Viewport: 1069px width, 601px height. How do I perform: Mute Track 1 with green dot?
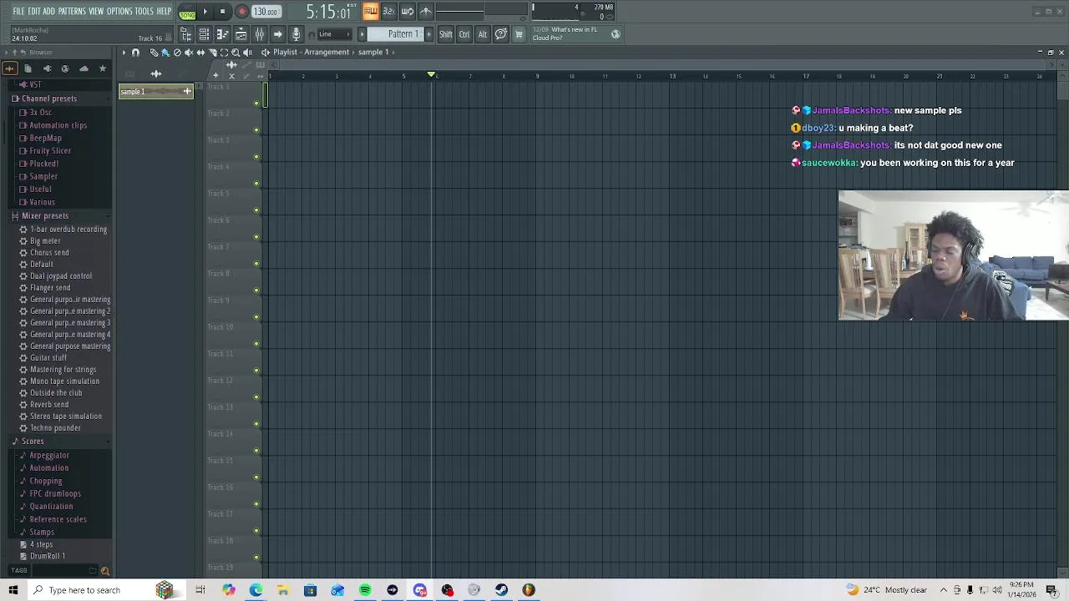coord(256,104)
